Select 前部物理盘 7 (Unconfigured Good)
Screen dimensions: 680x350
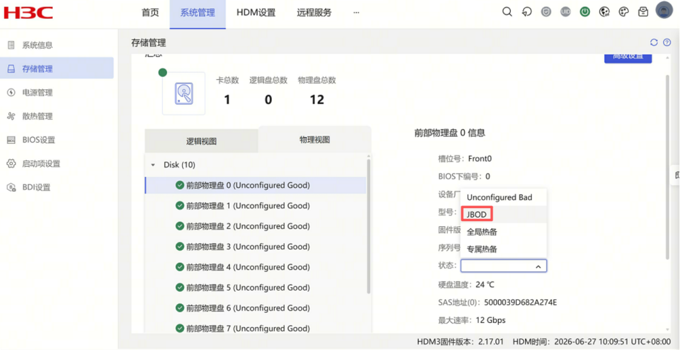(x=256, y=329)
